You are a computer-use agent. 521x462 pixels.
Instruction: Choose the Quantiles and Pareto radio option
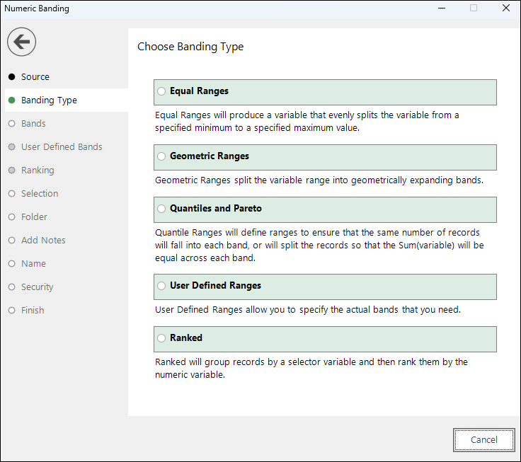pos(161,209)
